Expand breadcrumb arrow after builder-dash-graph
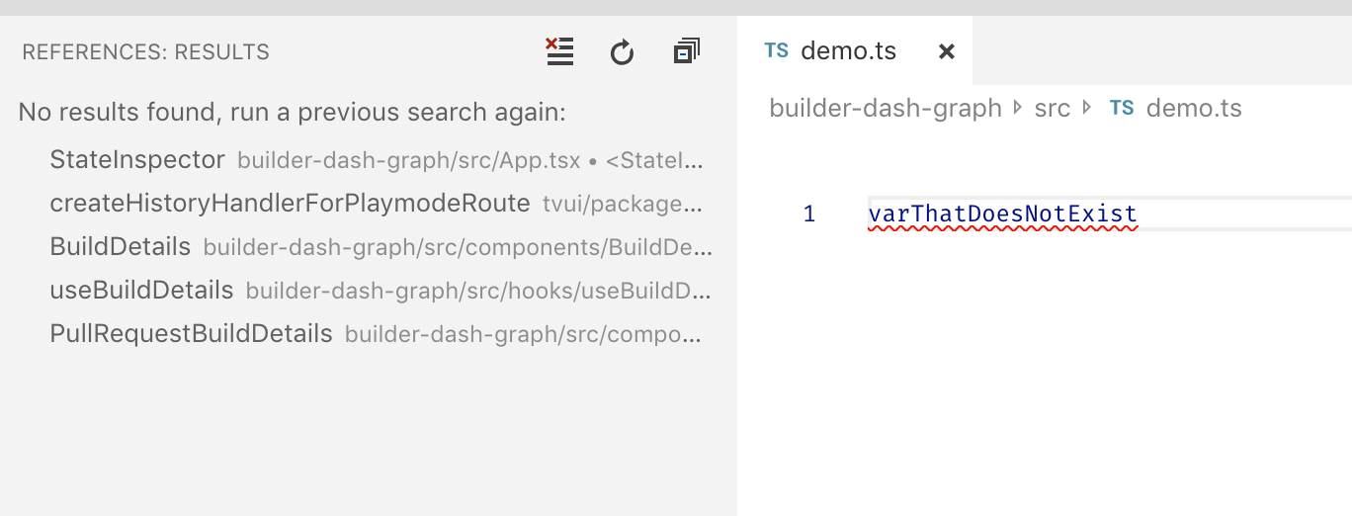 [1019, 108]
